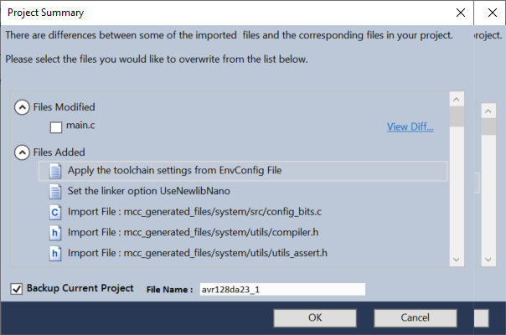Click the header icon for utils_assert.h
Image resolution: width=506 pixels, height=335 pixels.
point(56,251)
